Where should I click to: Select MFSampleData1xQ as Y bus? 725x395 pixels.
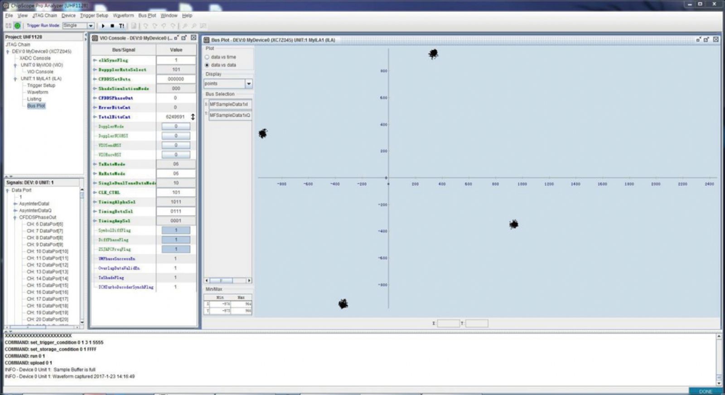(230, 115)
